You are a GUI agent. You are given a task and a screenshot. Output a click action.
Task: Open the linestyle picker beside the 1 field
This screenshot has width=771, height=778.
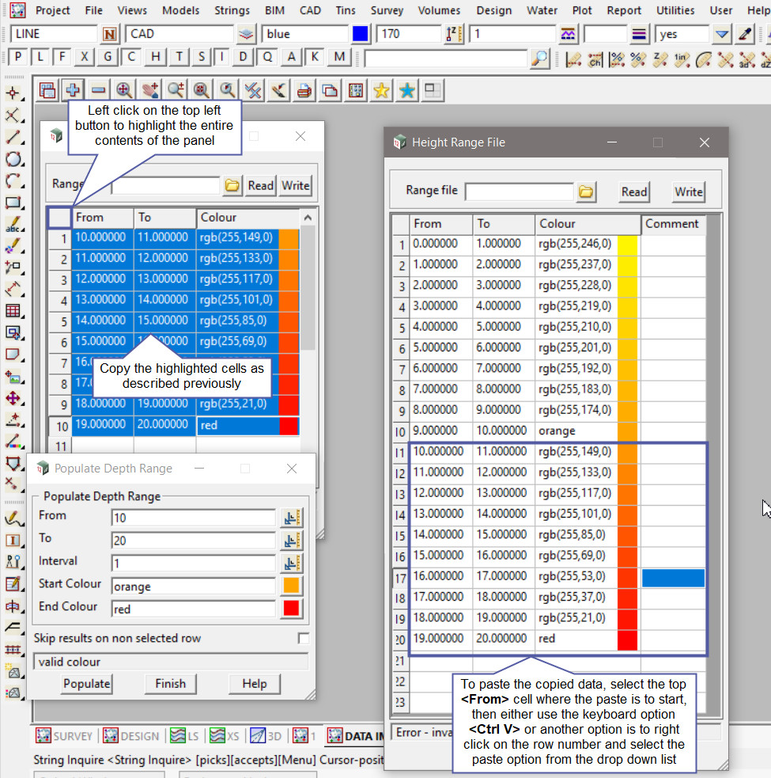click(569, 35)
